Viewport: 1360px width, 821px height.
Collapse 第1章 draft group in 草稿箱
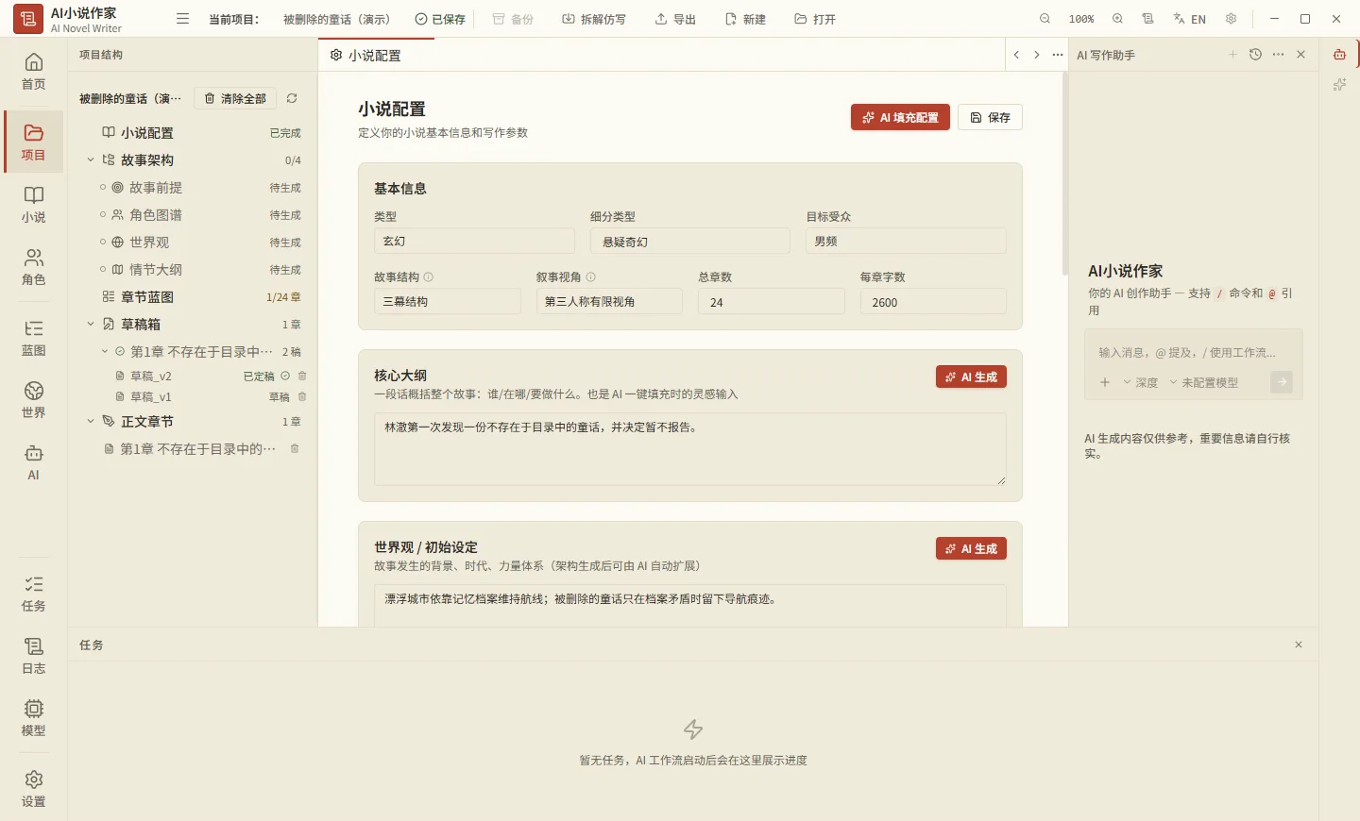point(105,352)
